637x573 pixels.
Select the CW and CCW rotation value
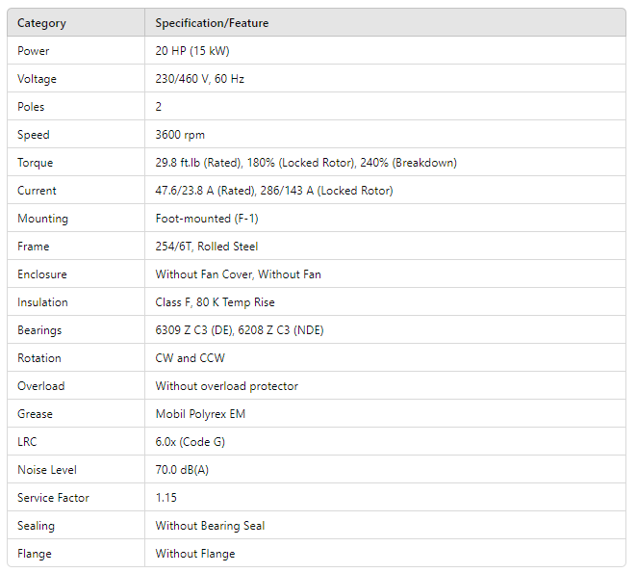pyautogui.click(x=189, y=358)
